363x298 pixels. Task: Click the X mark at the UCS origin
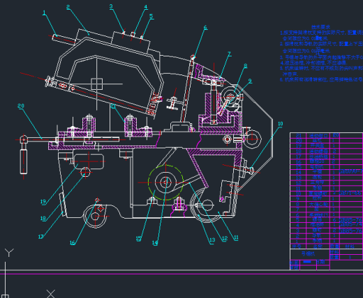tap(51, 294)
